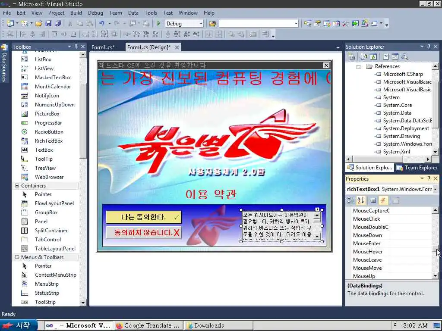Start debugging with the green play icon
The image size is (442, 331).
159,24
